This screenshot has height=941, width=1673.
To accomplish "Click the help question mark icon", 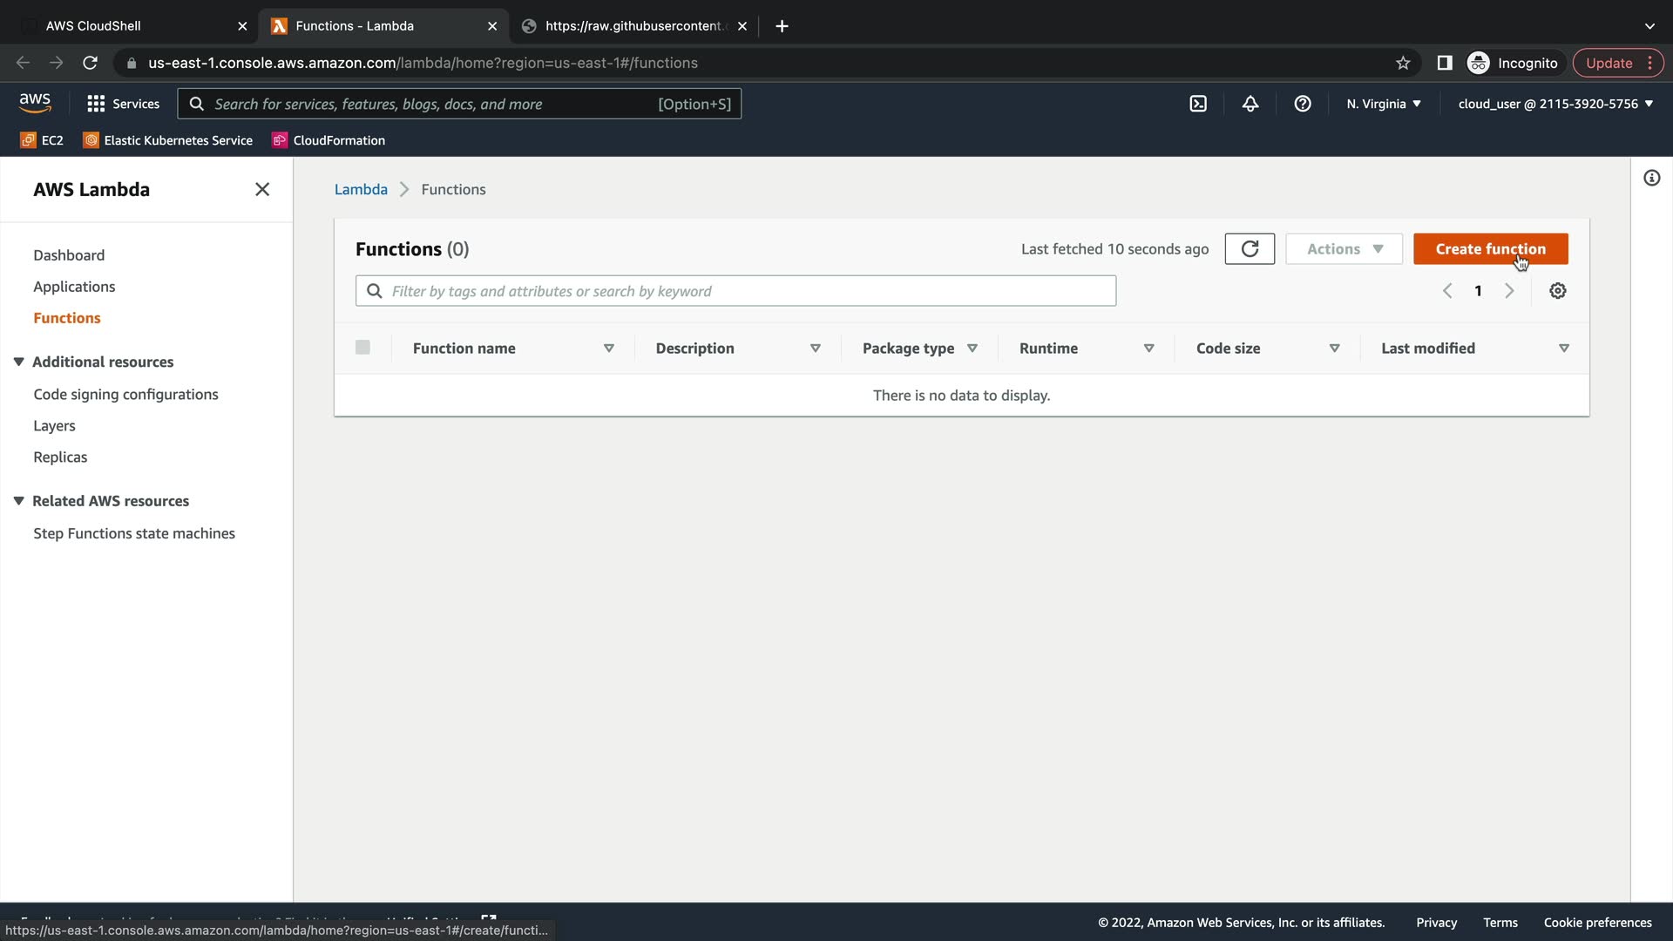I will [1303, 104].
